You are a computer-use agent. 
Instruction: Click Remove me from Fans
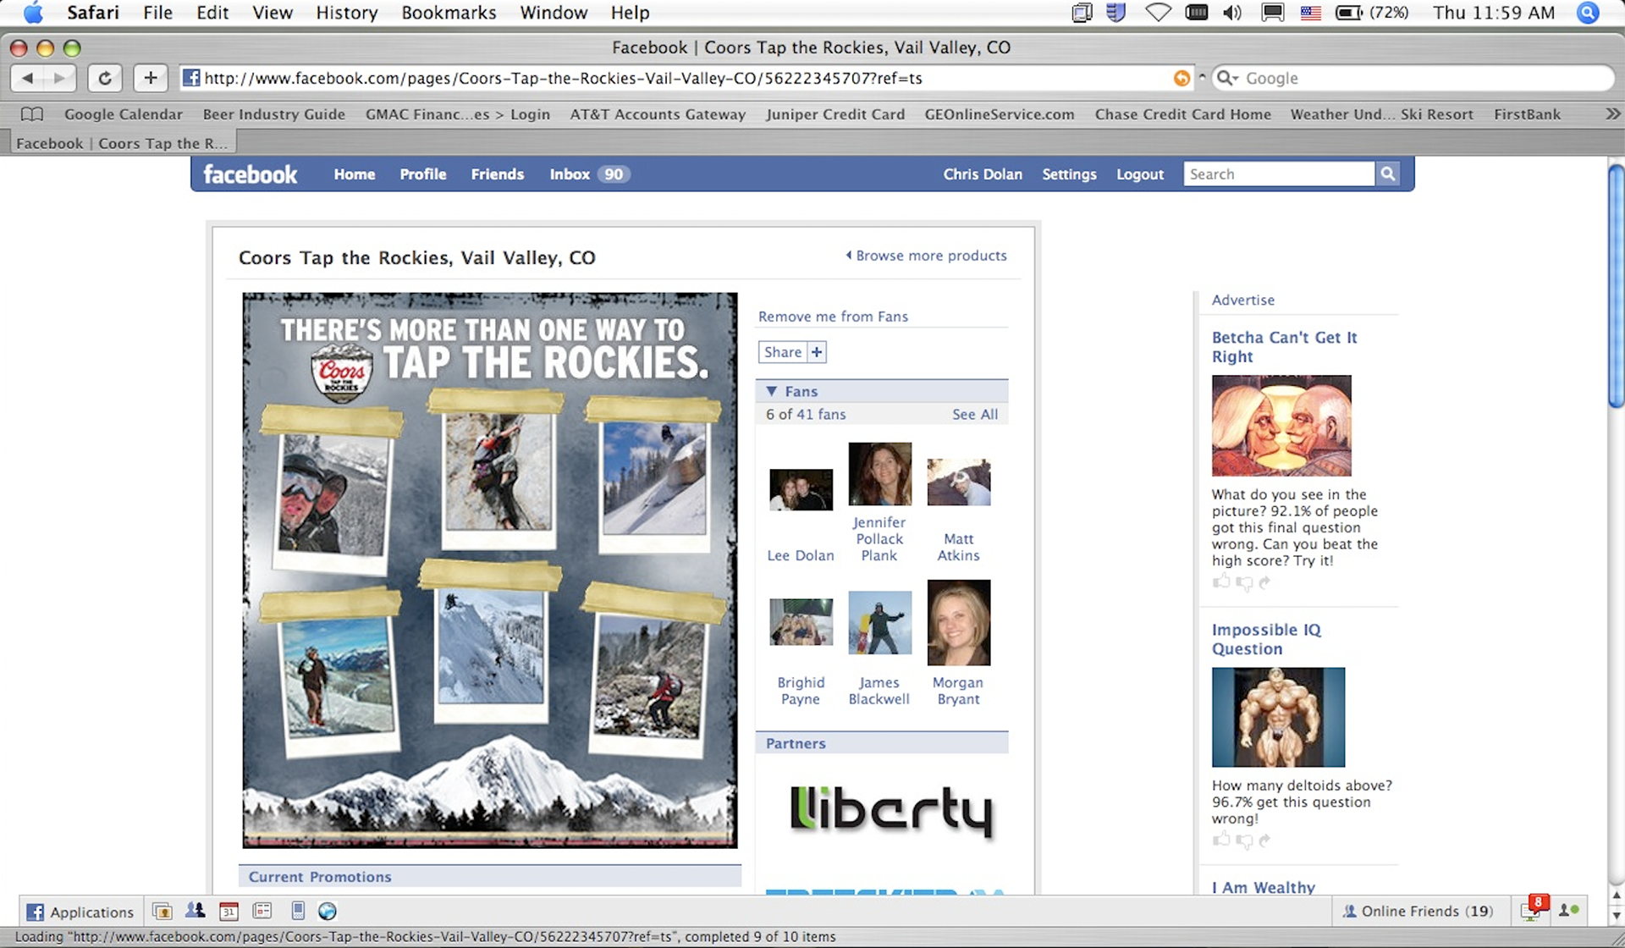point(833,317)
